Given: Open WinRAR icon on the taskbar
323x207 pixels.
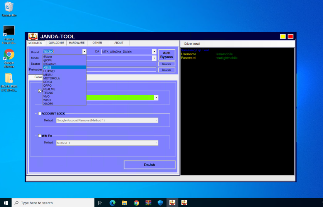Looking at the screenshot, I should pos(148,203).
